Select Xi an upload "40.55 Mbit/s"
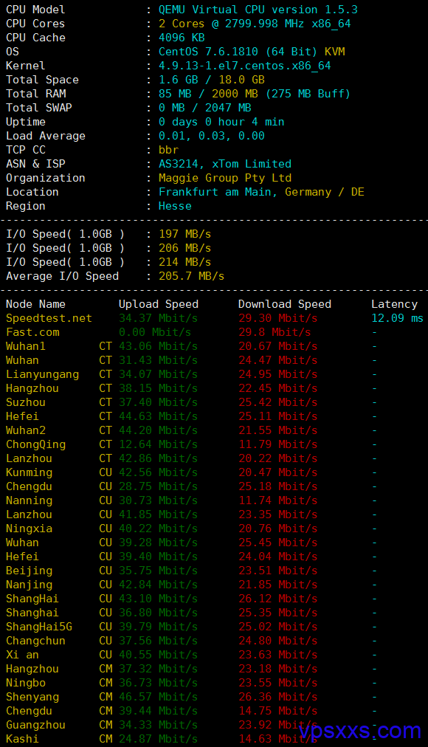 tap(159, 655)
